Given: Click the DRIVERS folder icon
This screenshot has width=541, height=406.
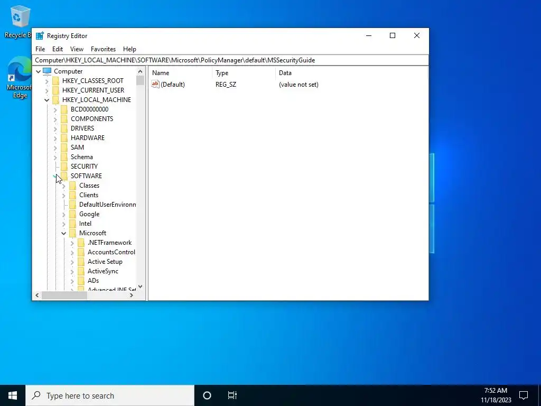Looking at the screenshot, I should point(64,128).
